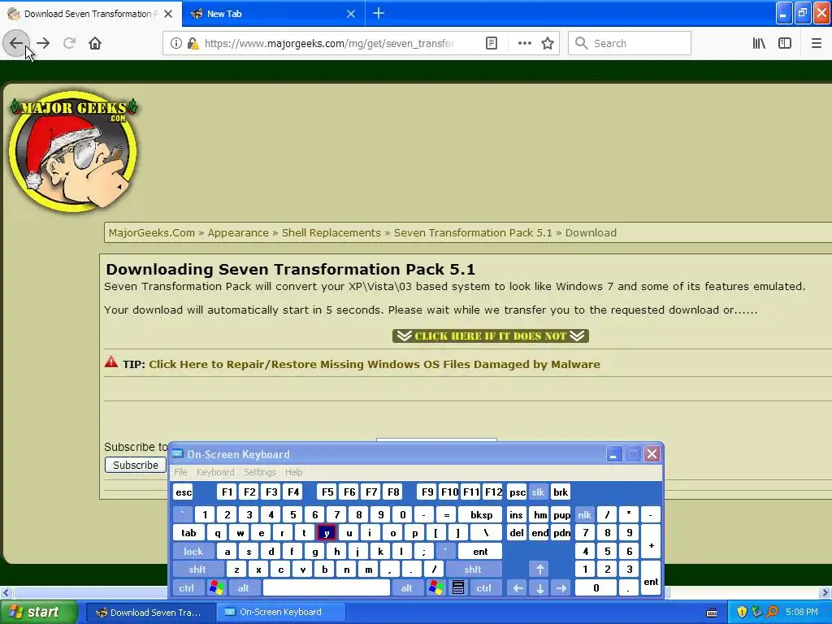Click the keyboard icon in the taskbar
The width and height of the screenshot is (832, 624).
point(712,612)
